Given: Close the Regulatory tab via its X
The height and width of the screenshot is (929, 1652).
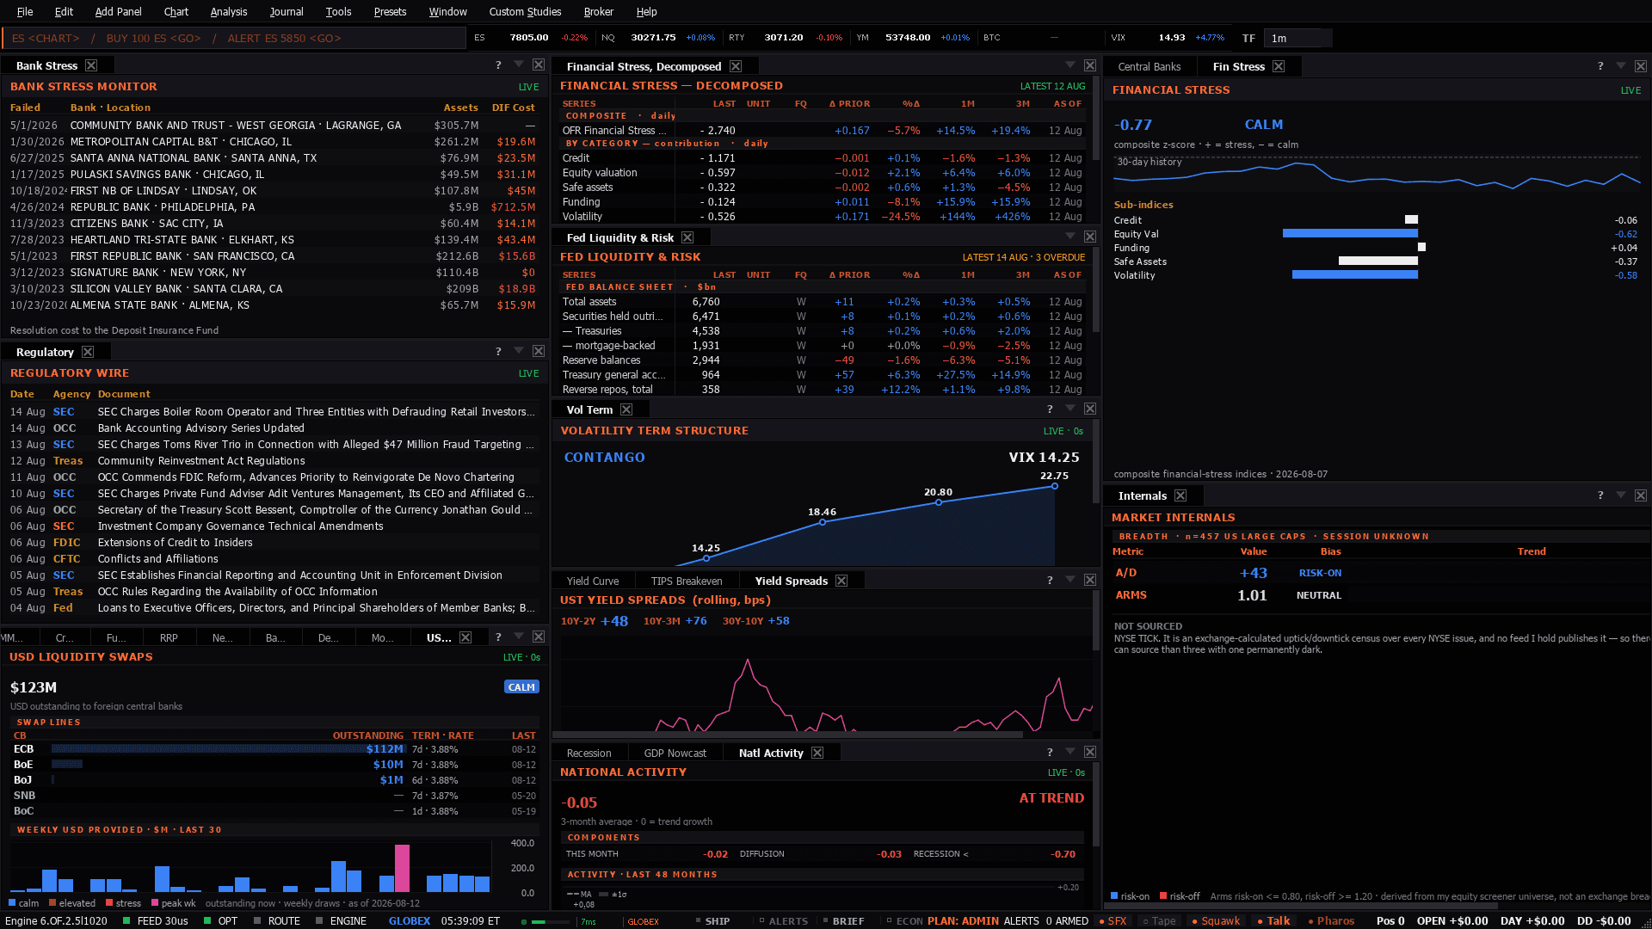Looking at the screenshot, I should click(88, 352).
